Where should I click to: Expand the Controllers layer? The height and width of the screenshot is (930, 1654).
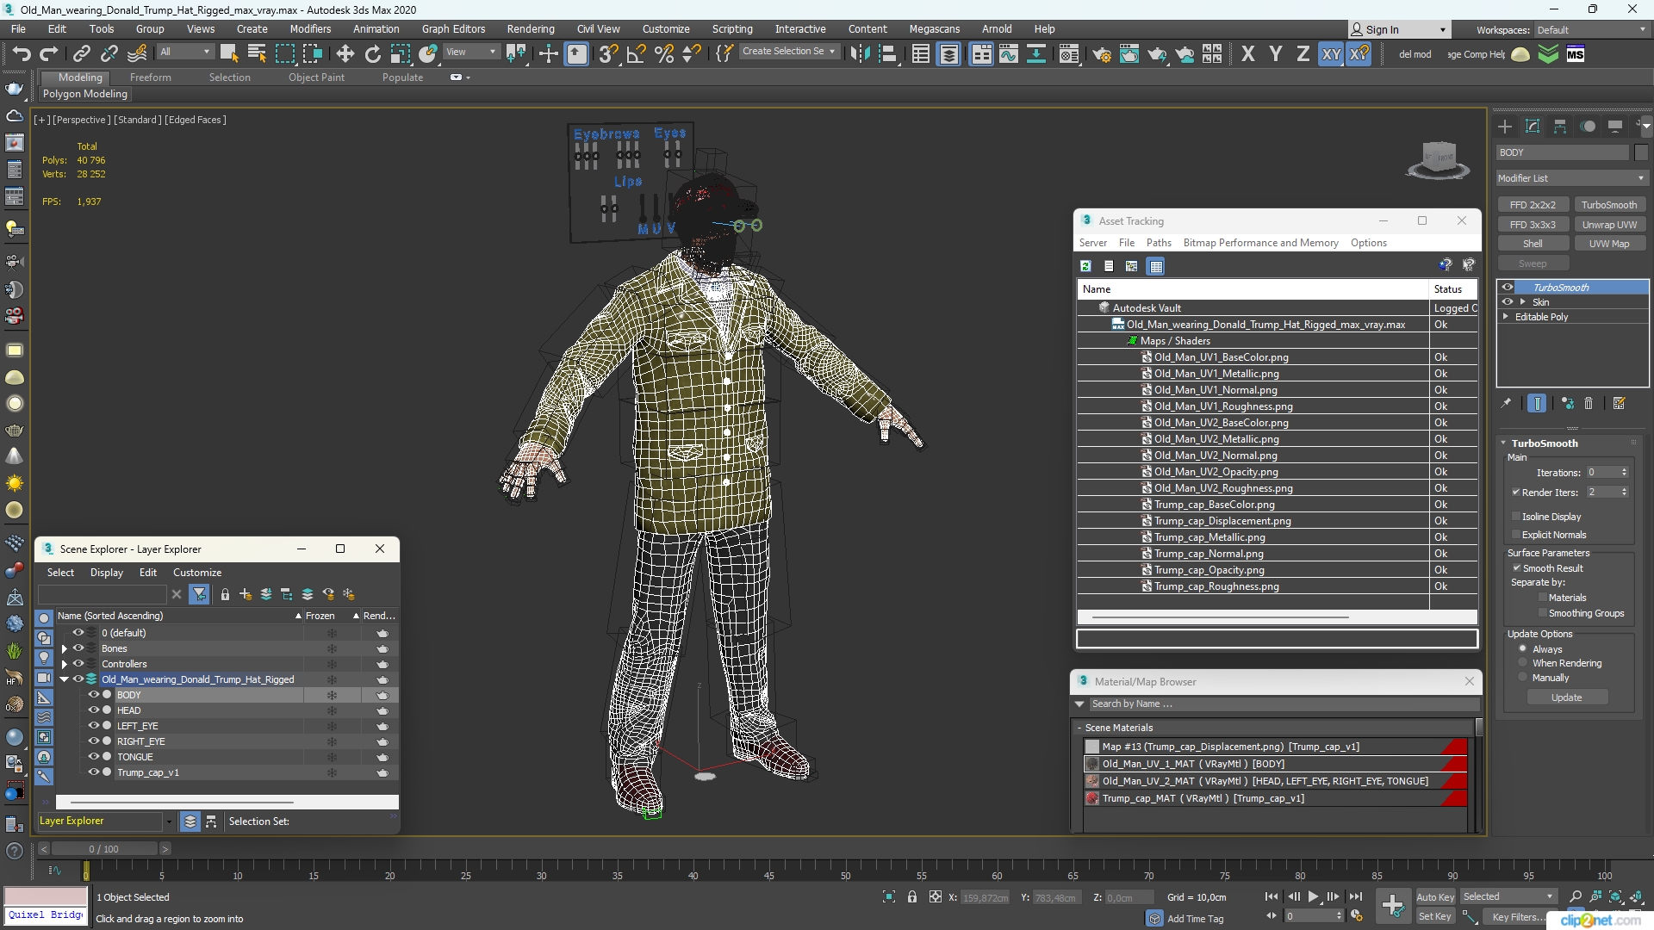pos(64,665)
